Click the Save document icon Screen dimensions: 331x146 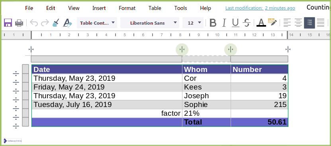(x=8, y=23)
